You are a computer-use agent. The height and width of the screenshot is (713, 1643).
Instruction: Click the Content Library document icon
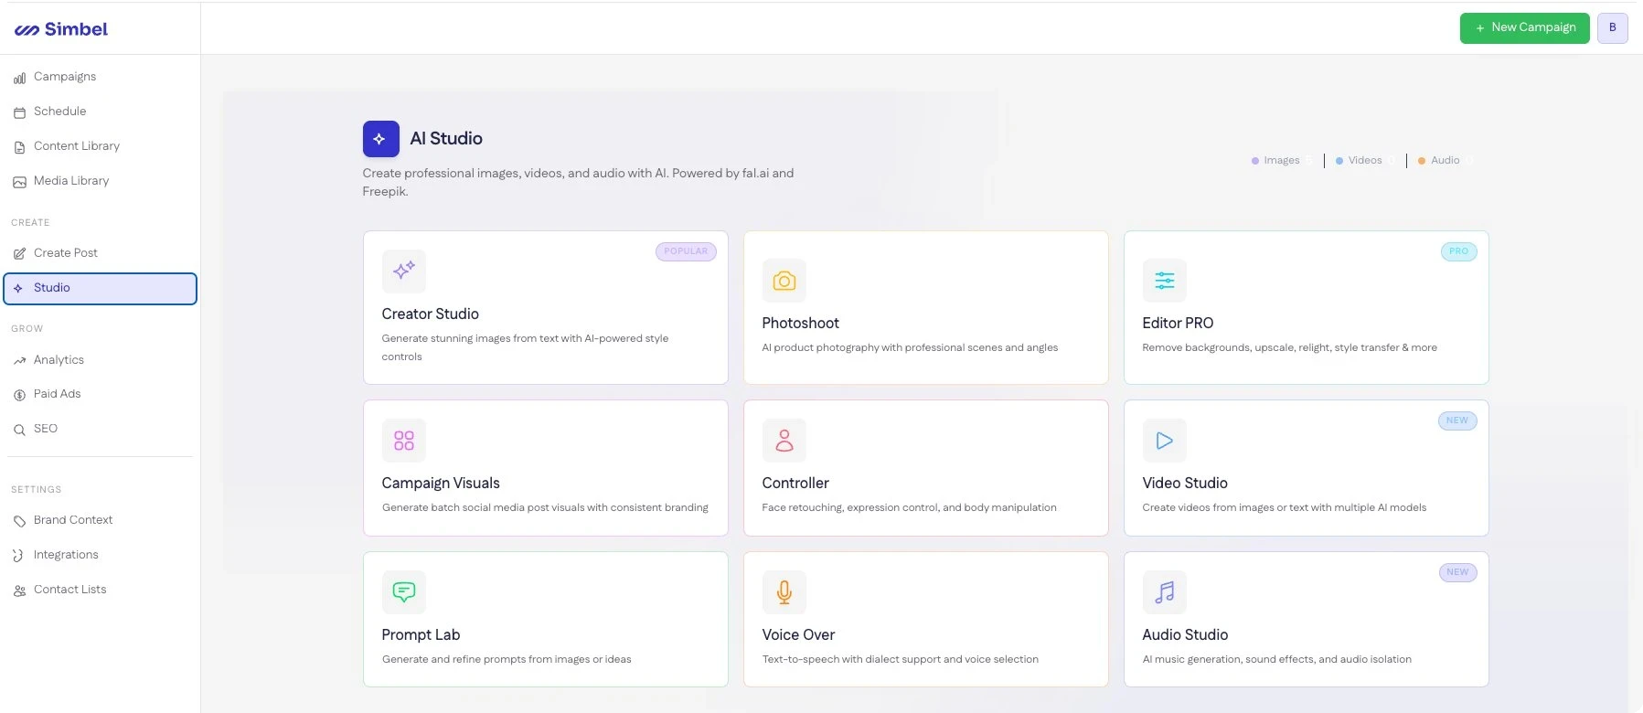(x=19, y=147)
